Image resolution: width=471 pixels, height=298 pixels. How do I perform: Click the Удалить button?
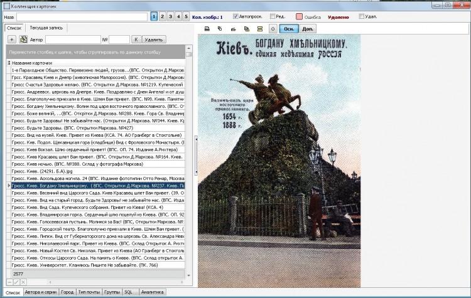(154, 40)
